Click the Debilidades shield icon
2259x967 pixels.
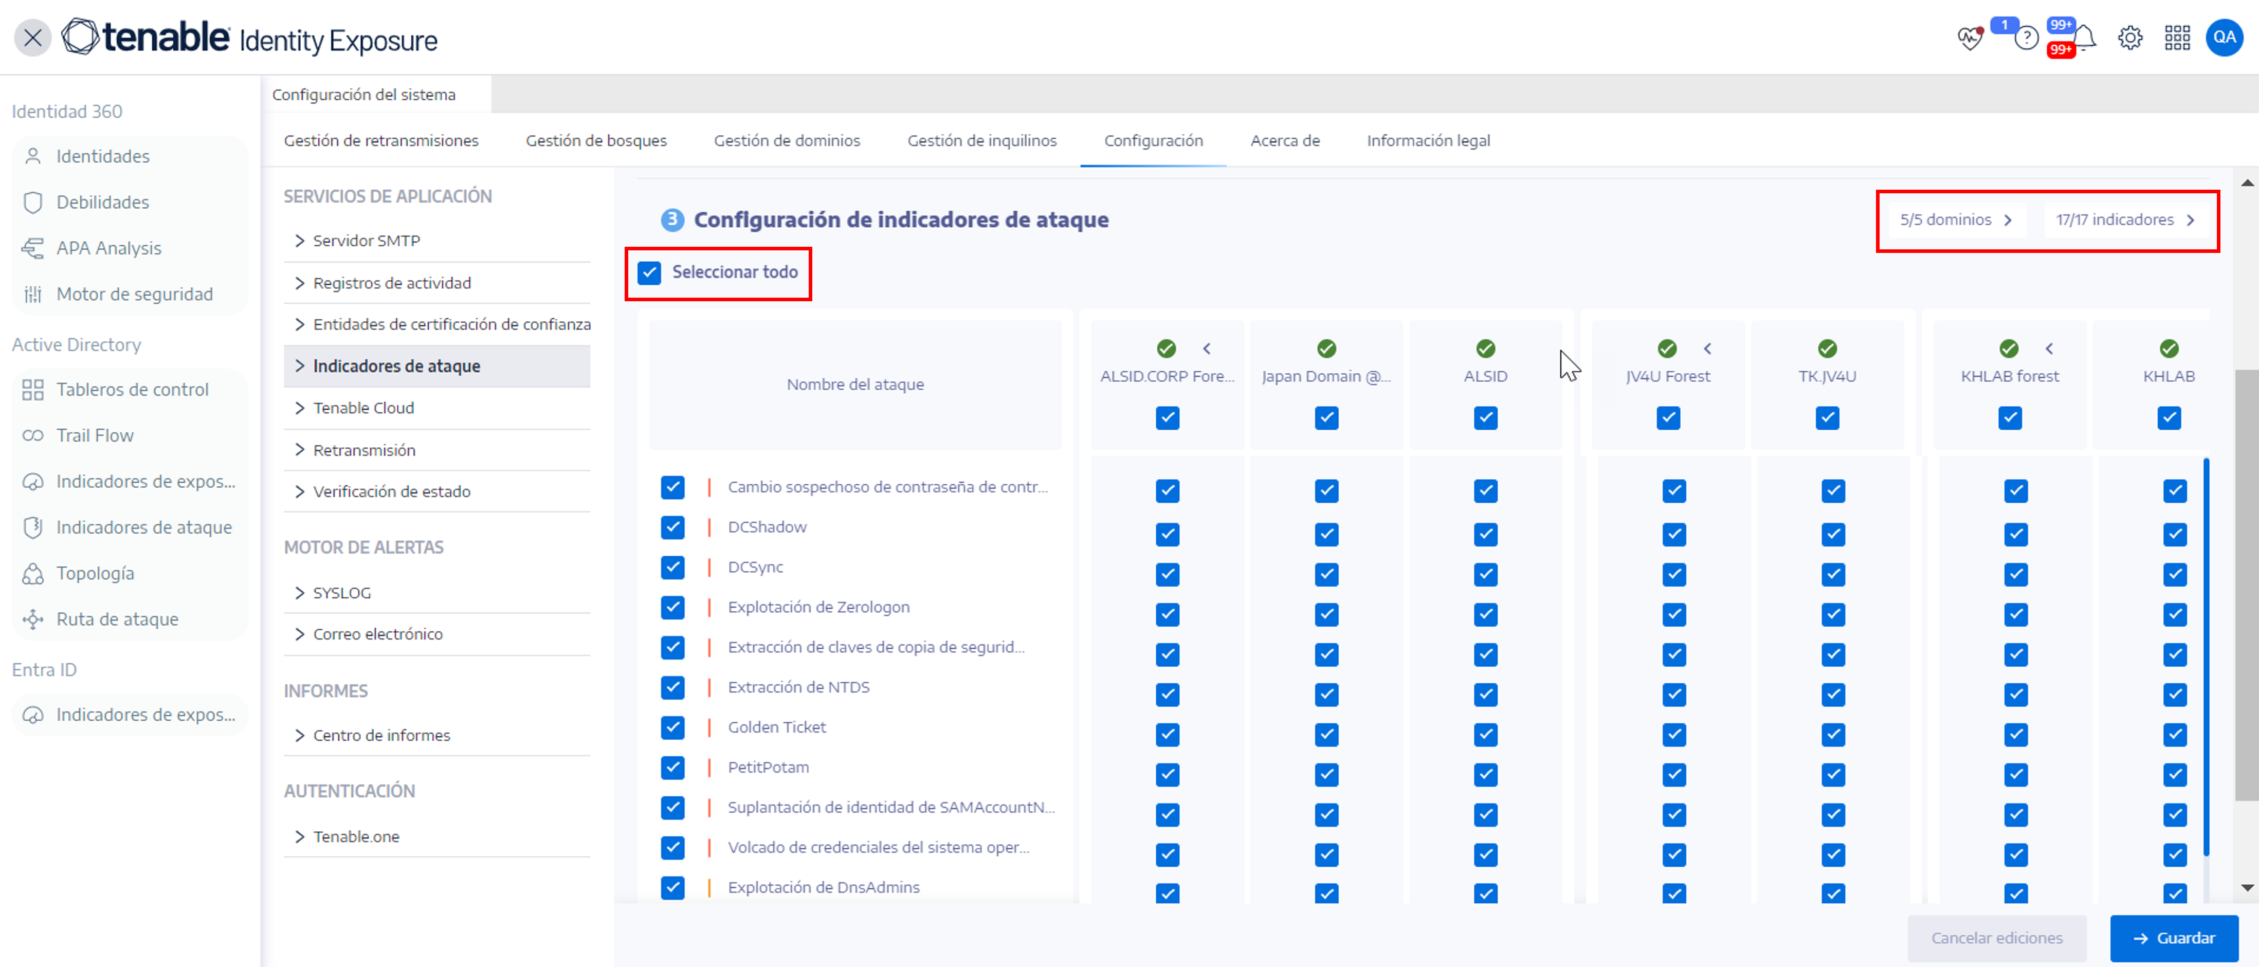point(32,203)
